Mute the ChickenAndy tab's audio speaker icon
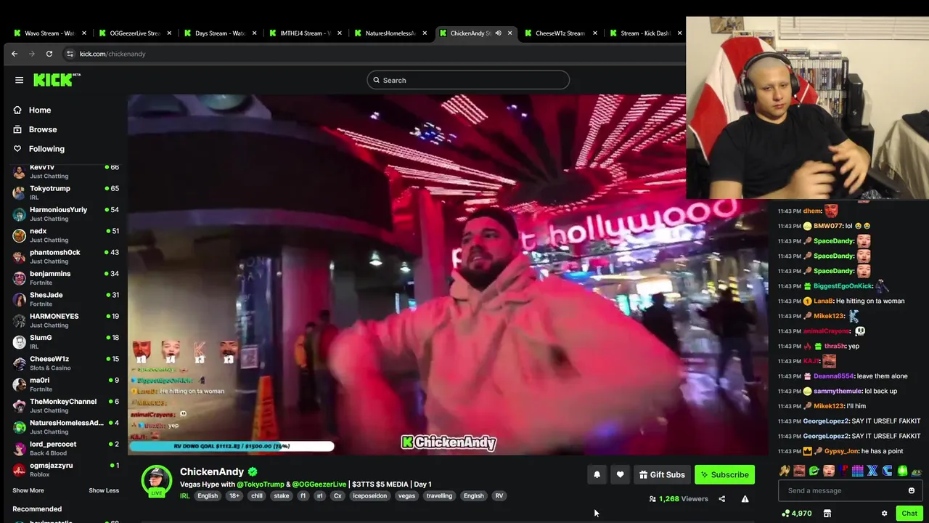This screenshot has width=929, height=523. coord(498,33)
